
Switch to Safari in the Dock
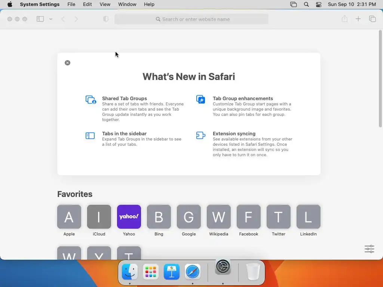[193, 272]
